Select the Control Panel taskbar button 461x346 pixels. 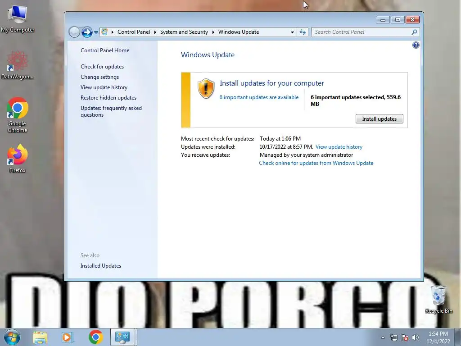pos(122,337)
